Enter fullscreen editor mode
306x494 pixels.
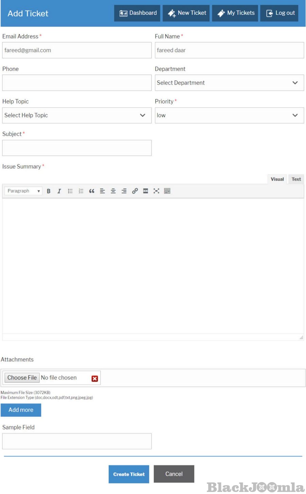click(x=156, y=191)
